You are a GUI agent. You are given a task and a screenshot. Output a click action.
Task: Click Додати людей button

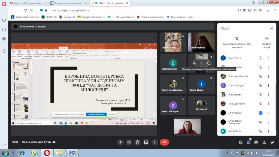[x=266, y=42]
